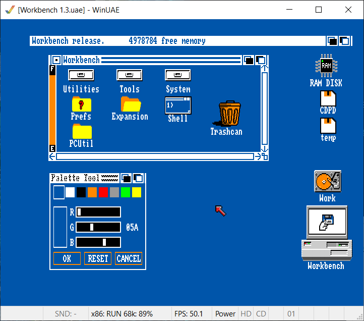Click the vertical scrollbar in Workbench window
The height and width of the screenshot is (321, 364).
tap(265, 109)
